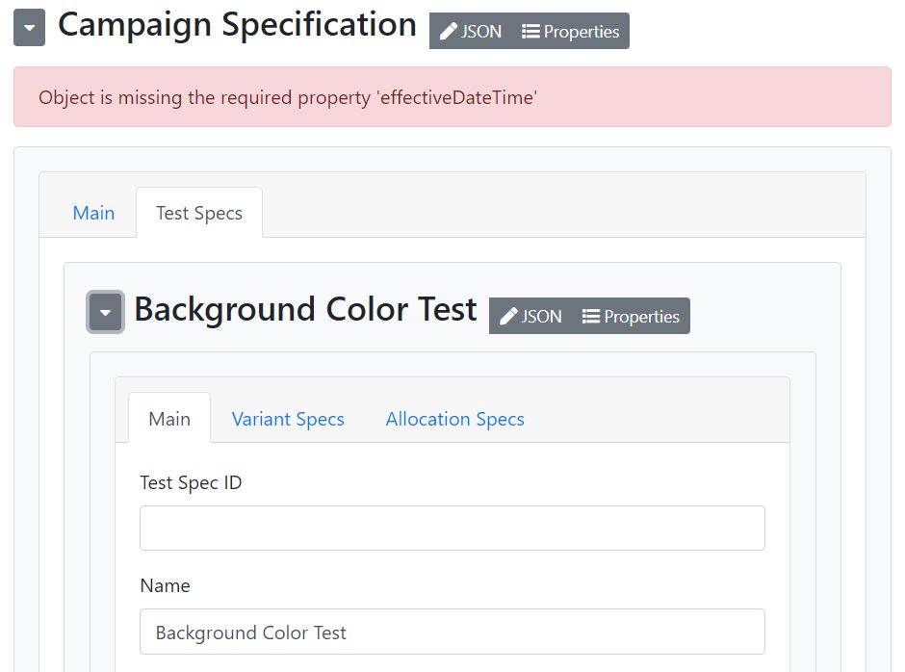Open JSON editor for Campaign Specification
Screen dimensions: 905x672
[x=472, y=32]
